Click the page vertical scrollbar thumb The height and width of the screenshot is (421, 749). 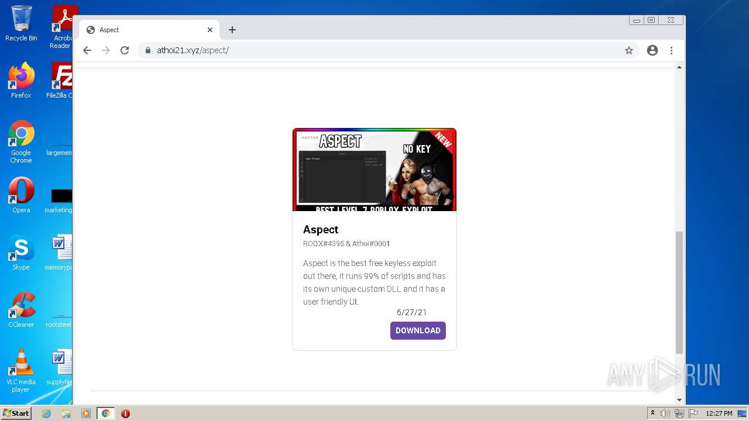click(x=679, y=292)
